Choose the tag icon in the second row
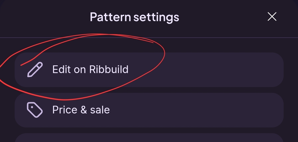 35,110
